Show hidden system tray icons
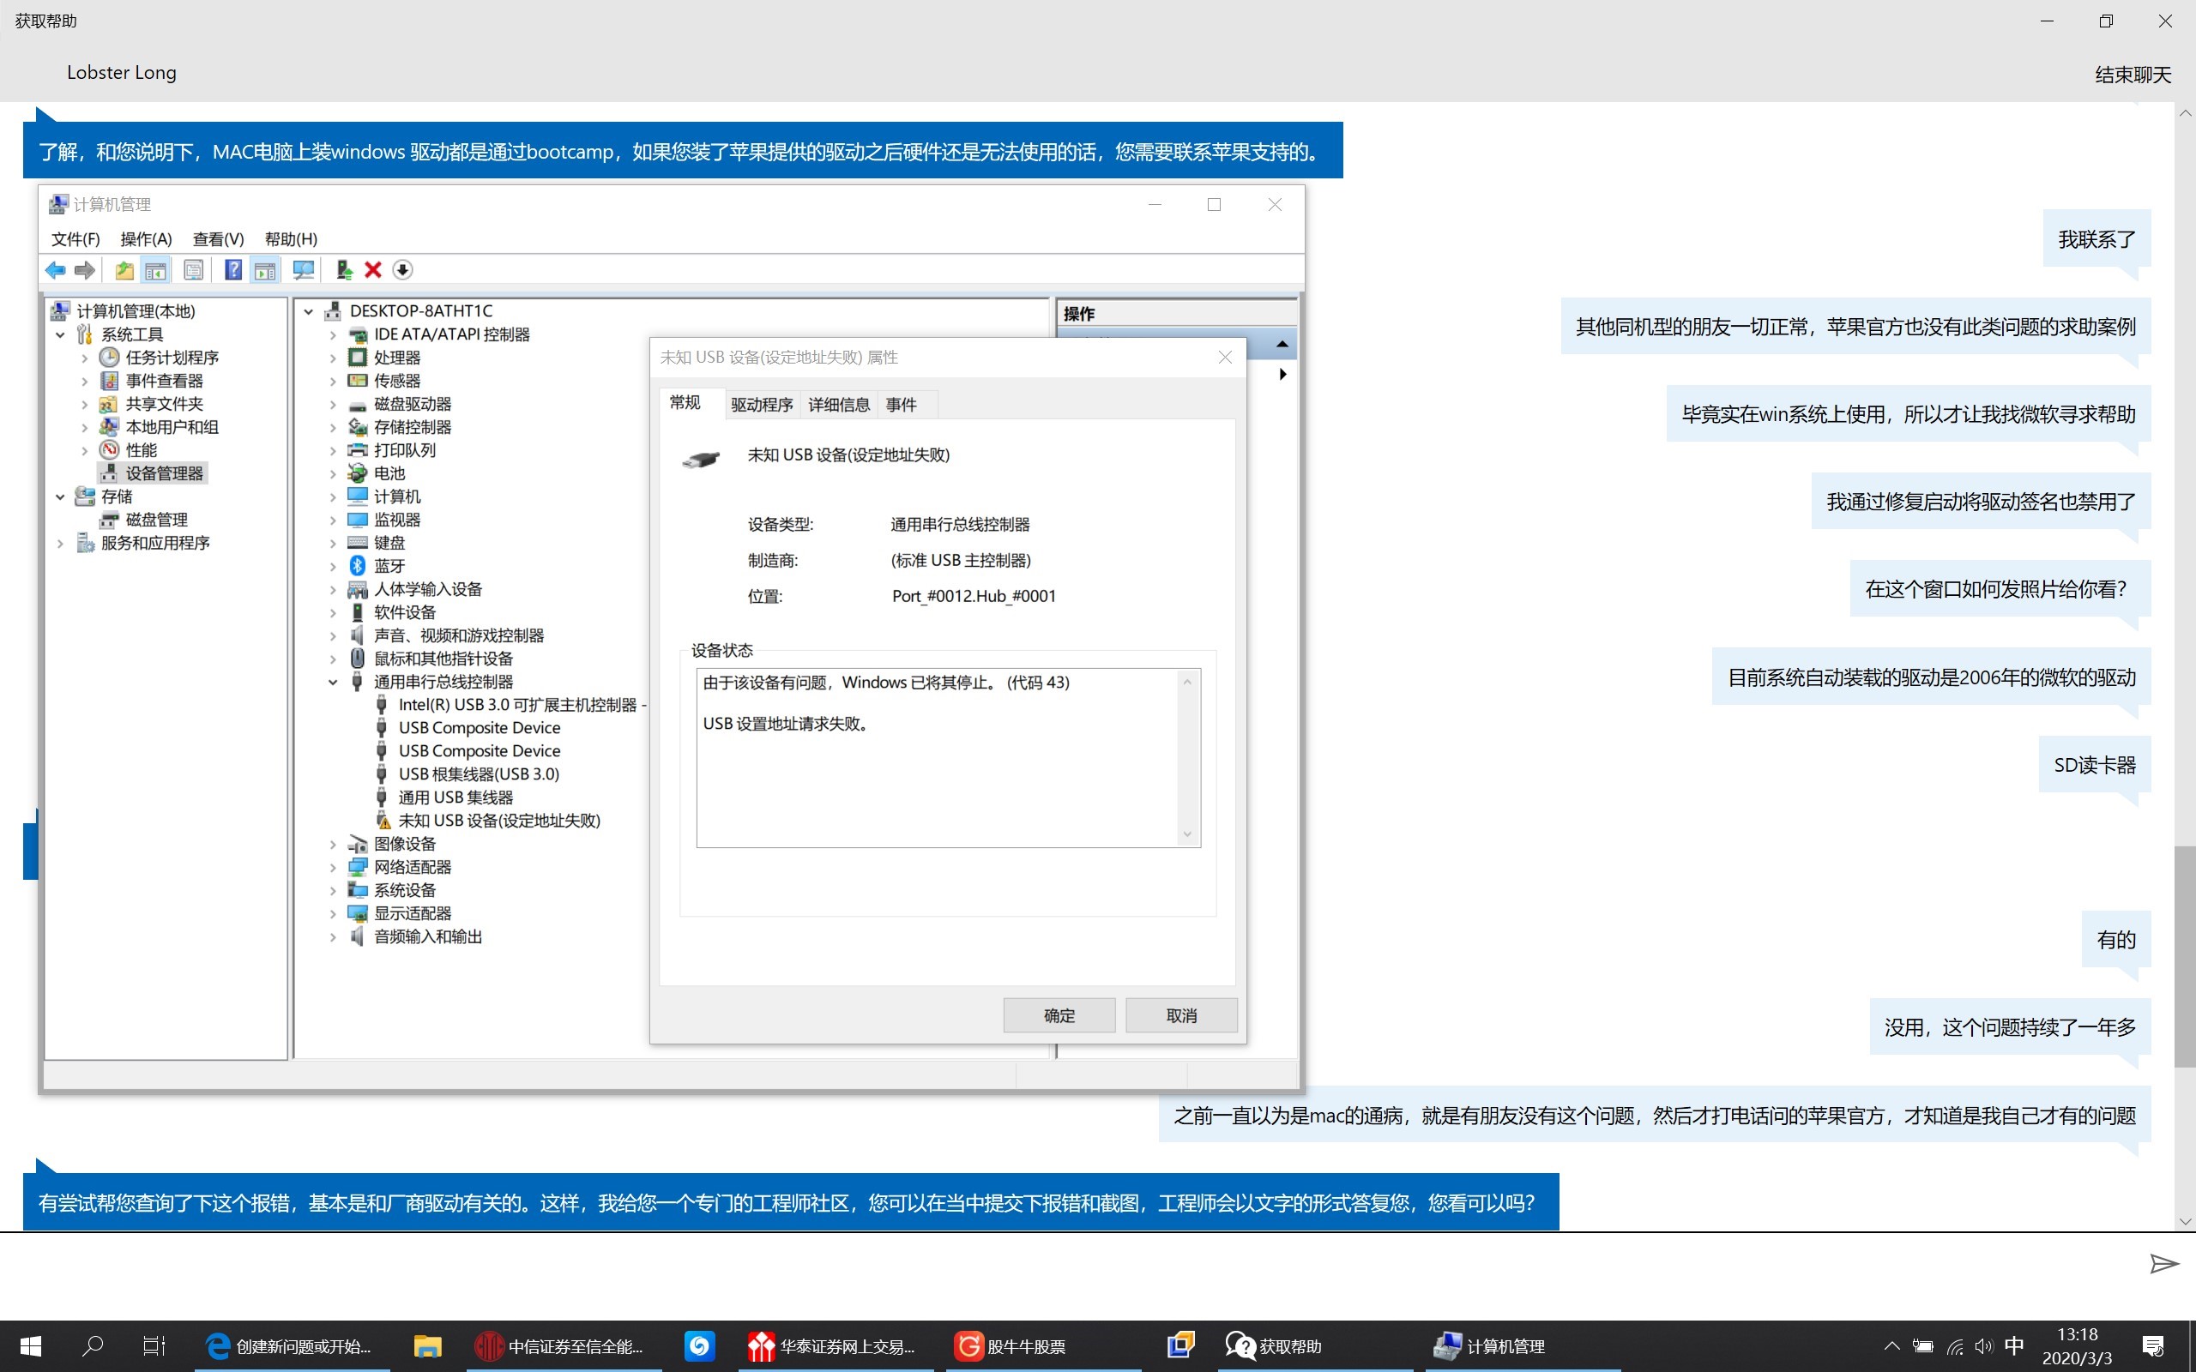This screenshot has width=2196, height=1372. pyautogui.click(x=1891, y=1345)
